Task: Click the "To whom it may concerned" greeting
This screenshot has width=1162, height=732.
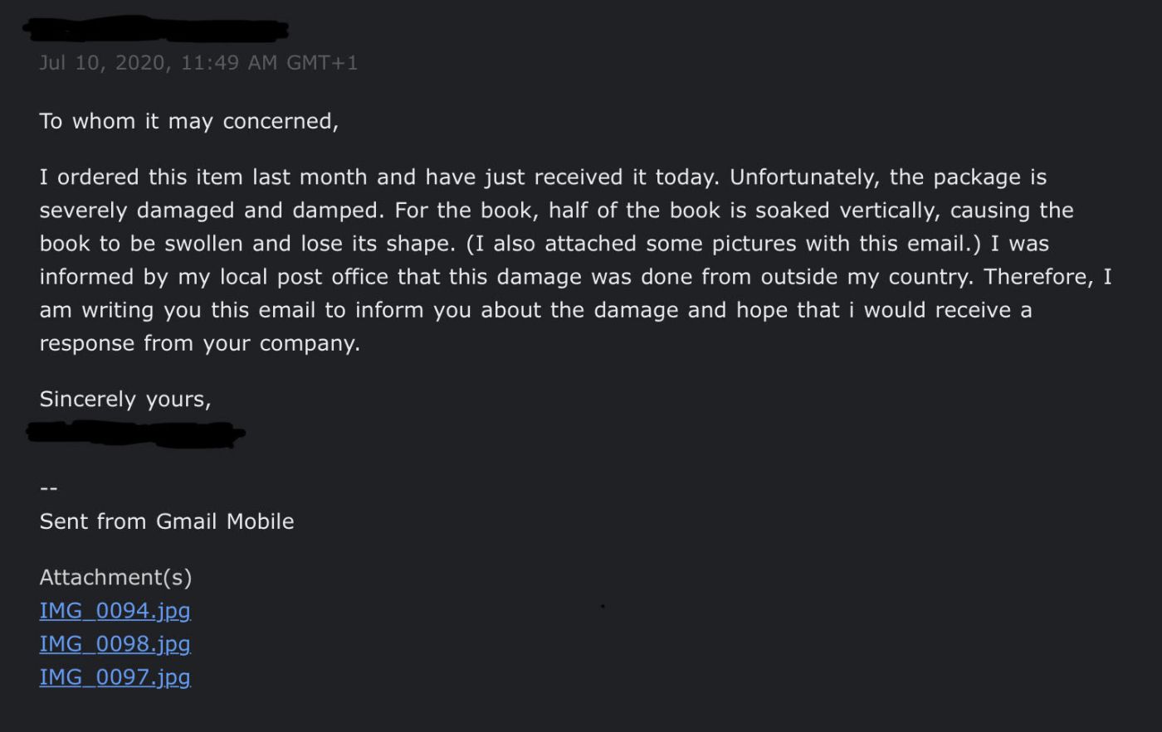Action: pyautogui.click(x=188, y=121)
